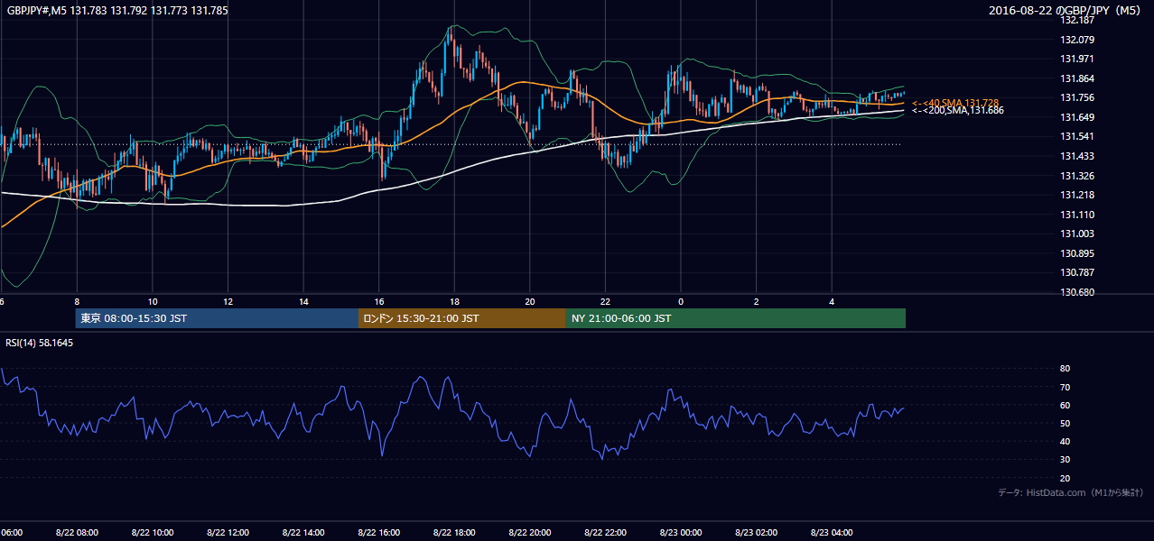Viewport: 1154px width, 541px height.
Task: Click hour label 14 under price chart
Action: point(303,302)
